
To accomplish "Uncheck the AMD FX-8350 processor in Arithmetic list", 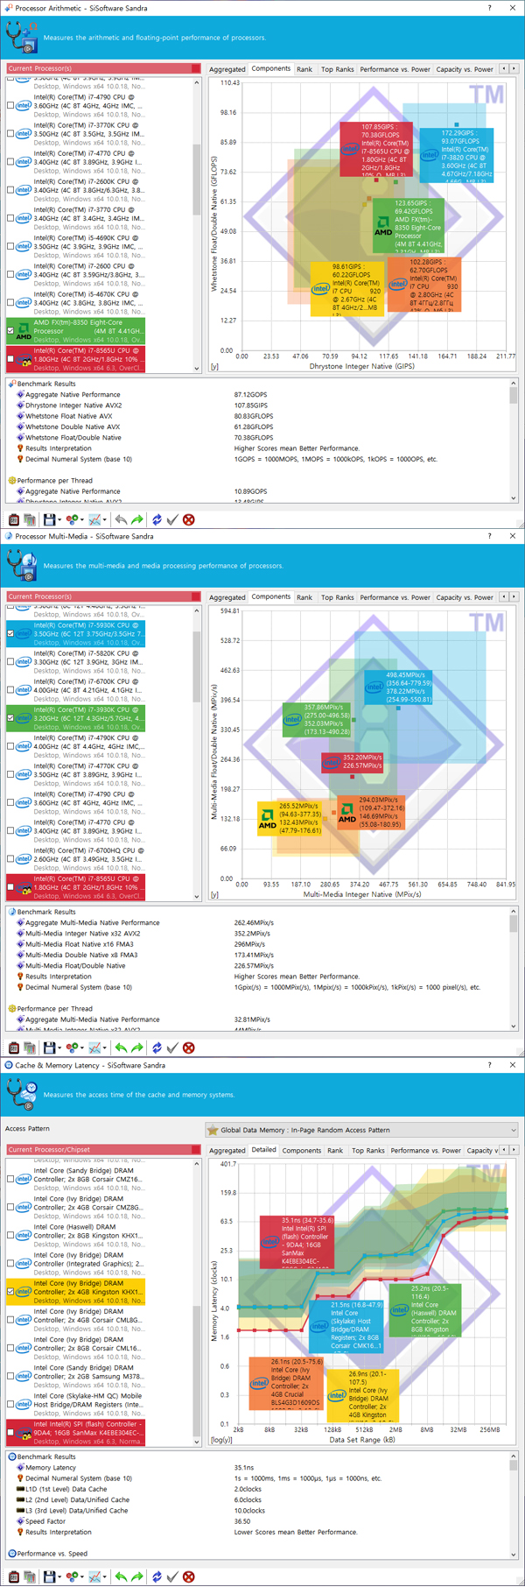I will 10,331.
